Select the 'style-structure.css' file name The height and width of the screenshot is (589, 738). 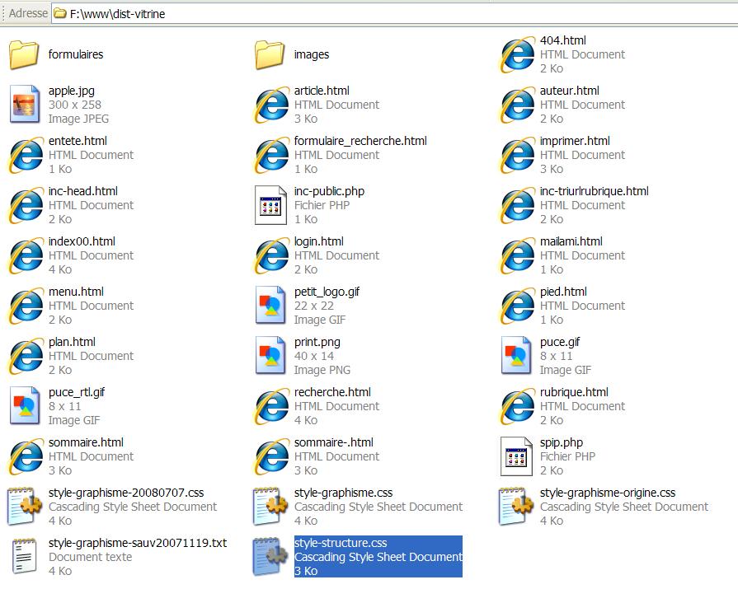click(341, 543)
